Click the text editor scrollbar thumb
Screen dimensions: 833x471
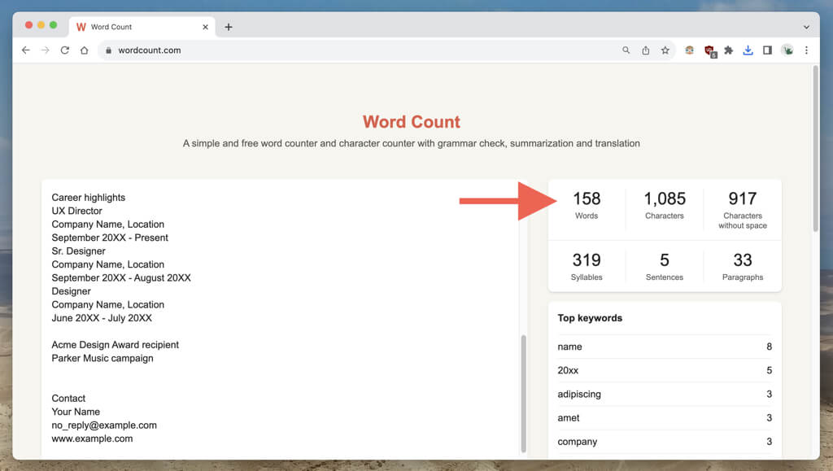tap(523, 392)
